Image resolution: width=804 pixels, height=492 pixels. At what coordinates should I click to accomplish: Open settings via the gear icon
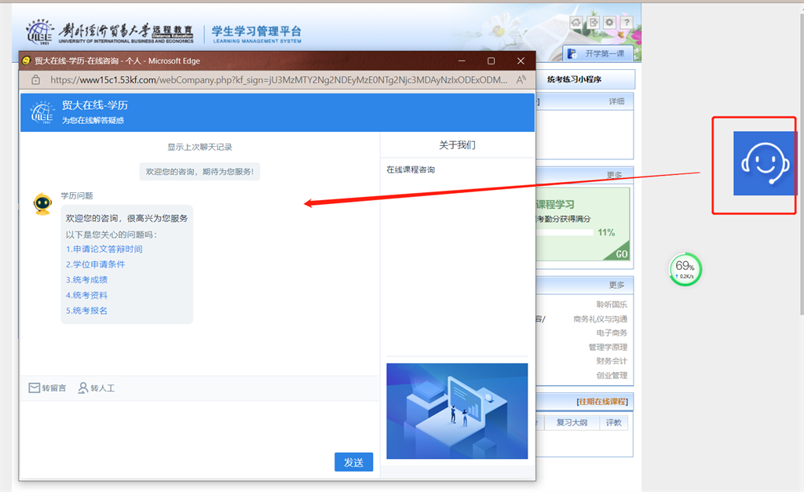click(610, 23)
